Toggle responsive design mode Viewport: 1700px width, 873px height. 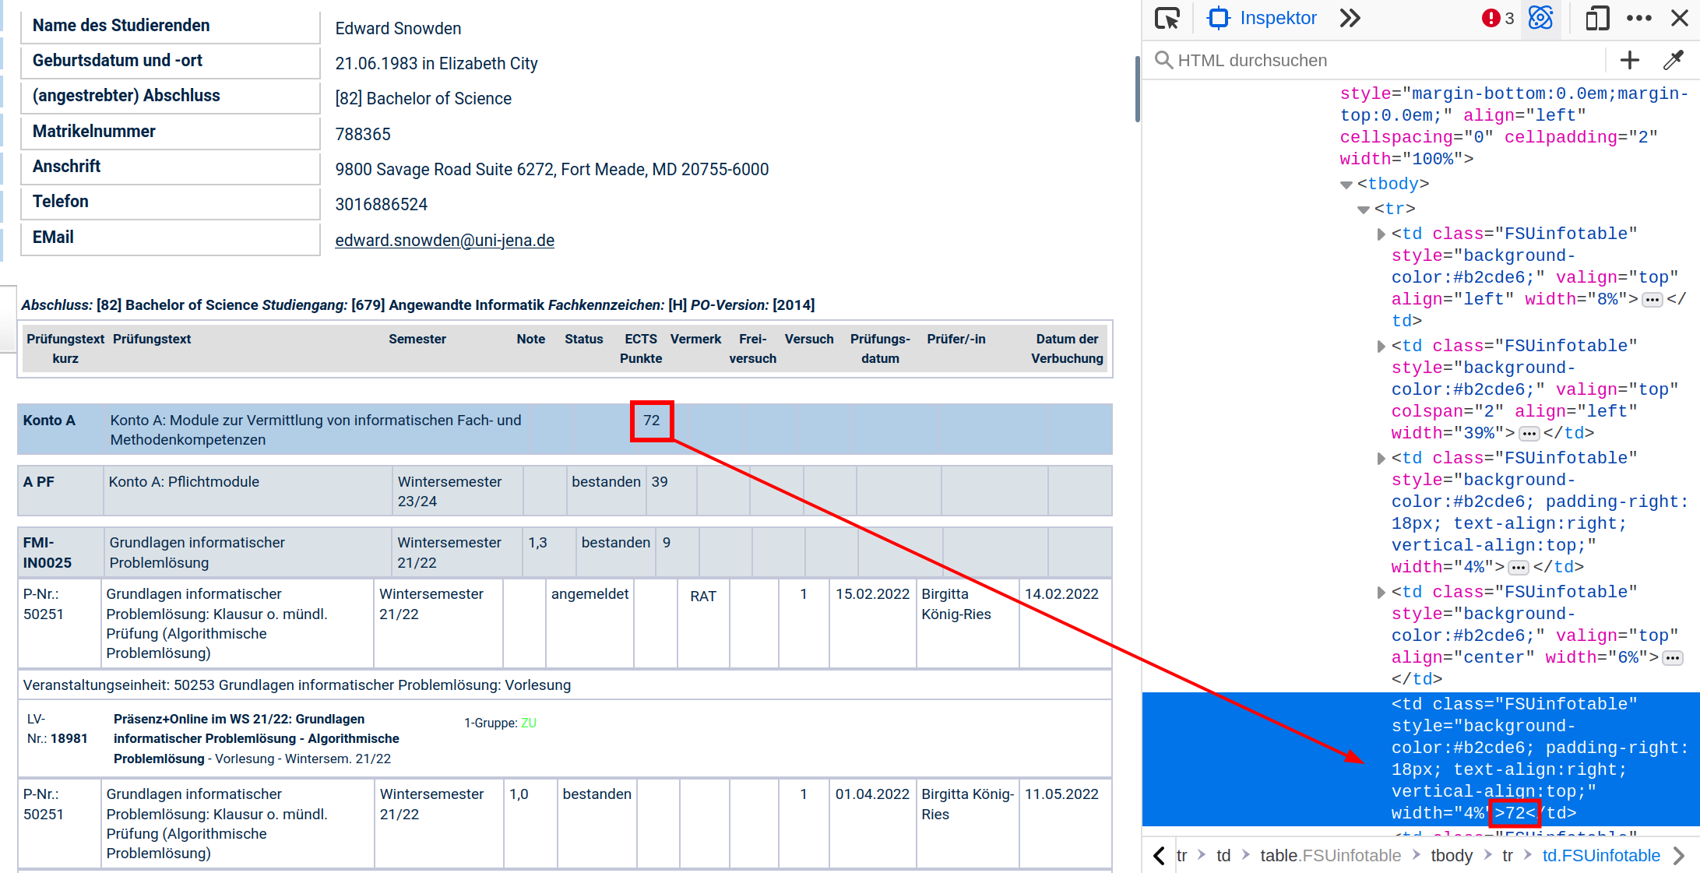click(x=1597, y=18)
